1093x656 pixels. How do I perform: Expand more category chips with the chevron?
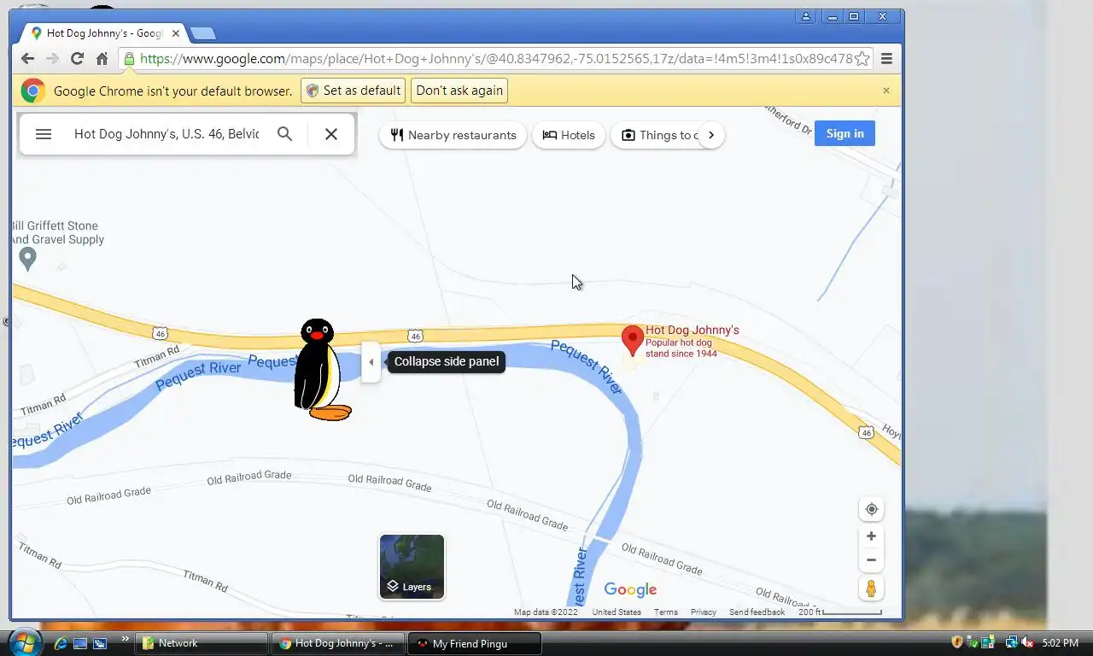coord(710,135)
